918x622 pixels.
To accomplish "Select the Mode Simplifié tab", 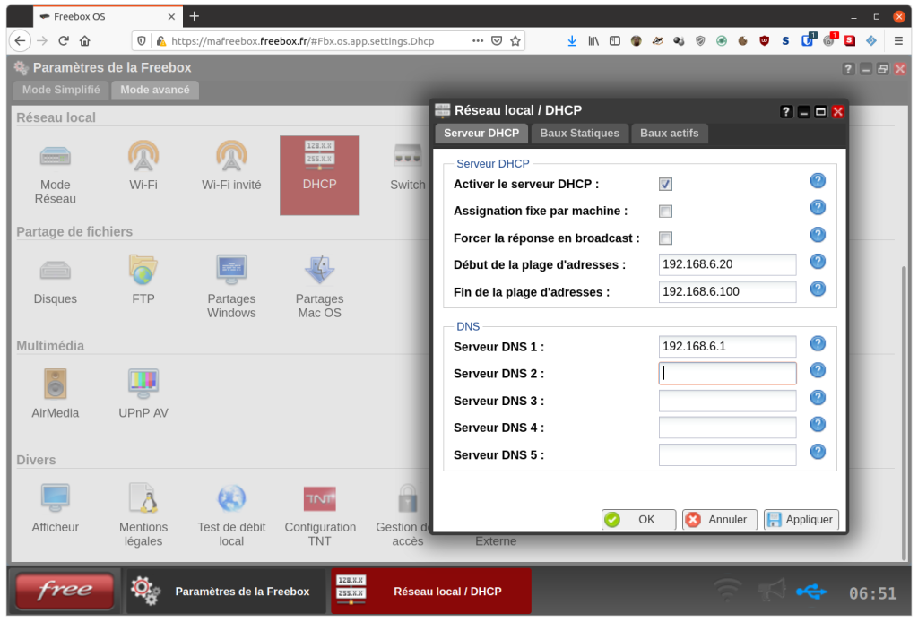I will [61, 91].
